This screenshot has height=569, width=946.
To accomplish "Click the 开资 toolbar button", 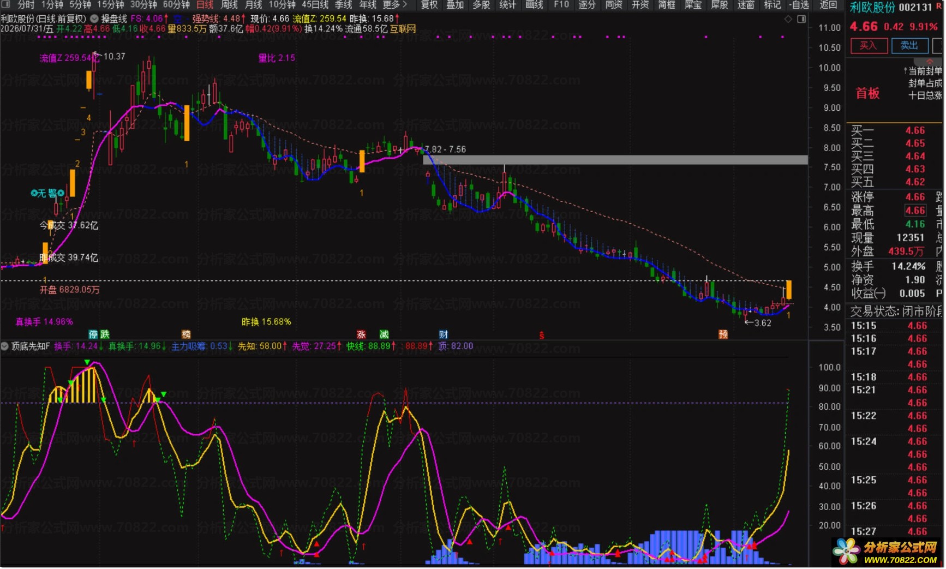I will click(640, 5).
